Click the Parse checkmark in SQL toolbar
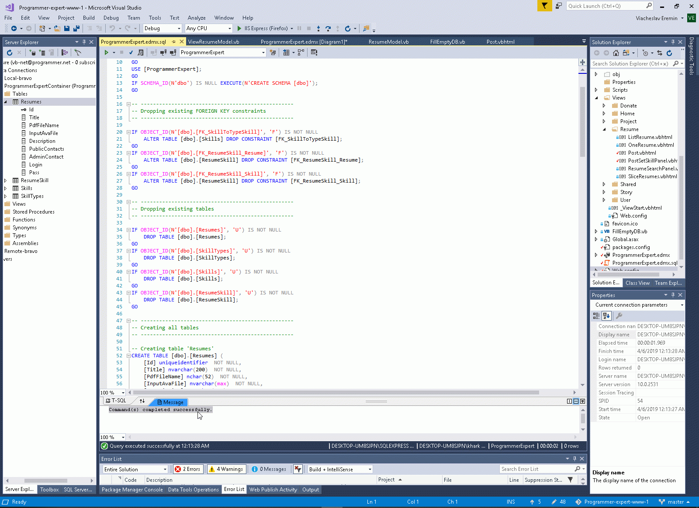Image resolution: width=699 pixels, height=508 pixels. pos(131,52)
